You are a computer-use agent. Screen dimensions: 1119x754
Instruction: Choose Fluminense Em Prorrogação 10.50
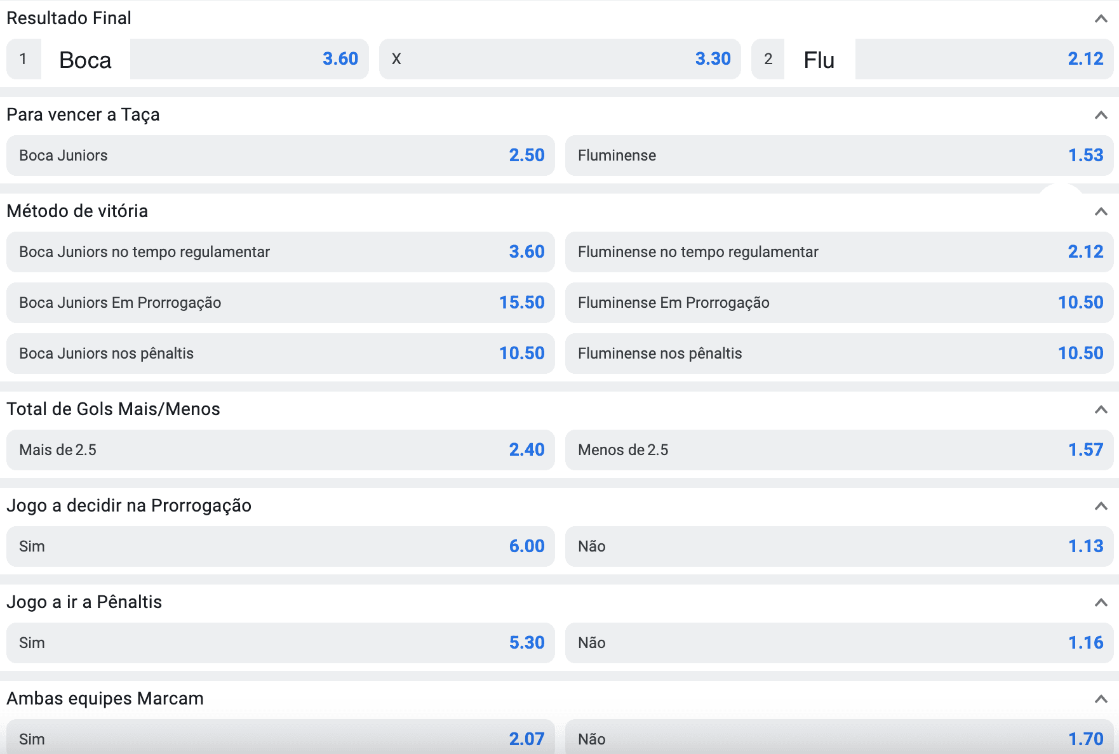840,303
